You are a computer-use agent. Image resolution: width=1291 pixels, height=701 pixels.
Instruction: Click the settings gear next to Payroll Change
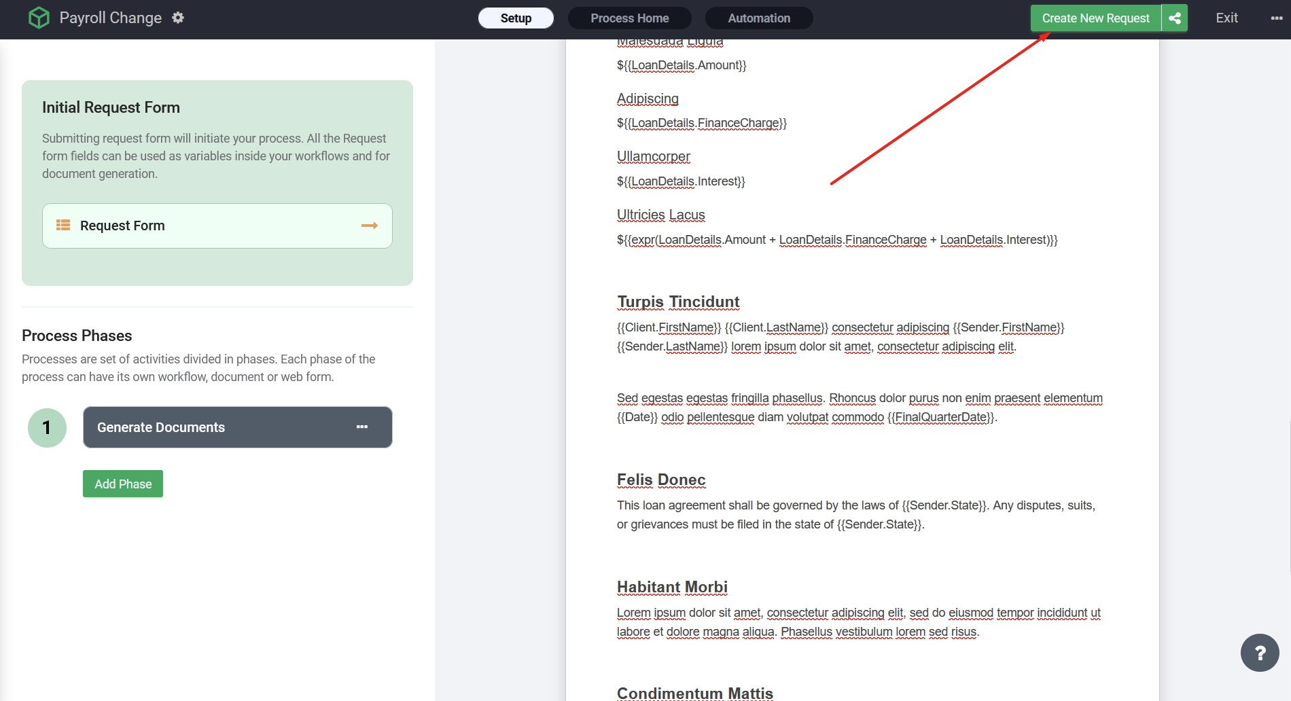178,18
